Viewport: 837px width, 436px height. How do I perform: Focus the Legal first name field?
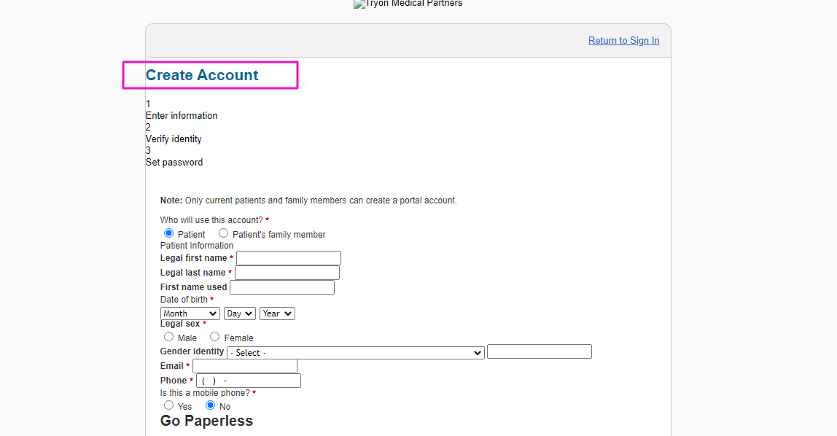tap(289, 258)
